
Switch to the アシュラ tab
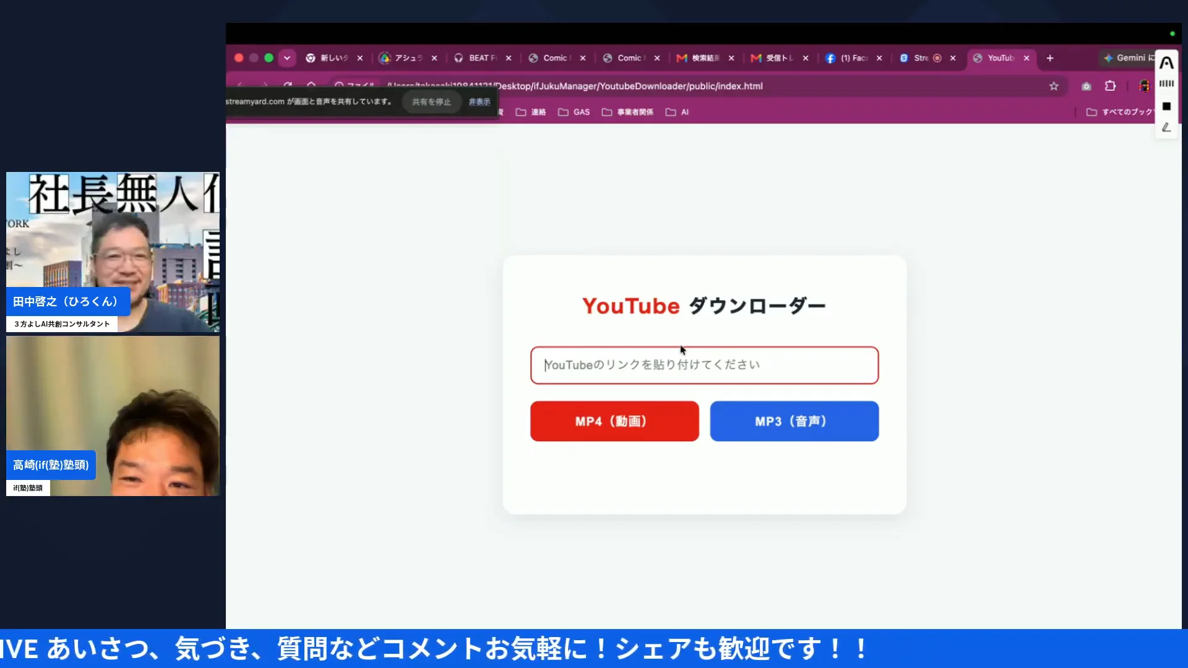click(402, 58)
